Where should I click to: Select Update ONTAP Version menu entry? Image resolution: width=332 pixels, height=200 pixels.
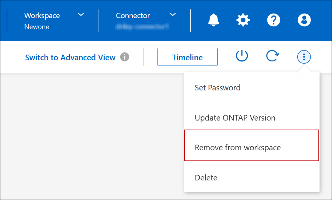point(252,118)
